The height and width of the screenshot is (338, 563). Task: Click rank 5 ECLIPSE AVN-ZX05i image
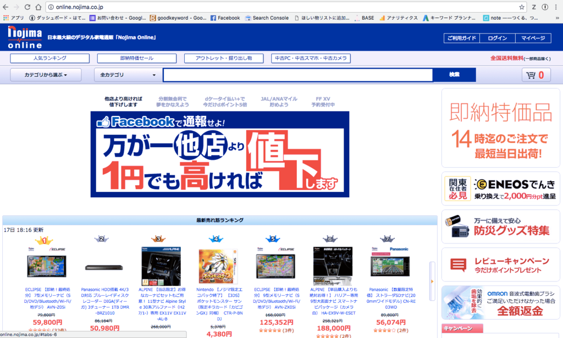pyautogui.click(x=275, y=266)
